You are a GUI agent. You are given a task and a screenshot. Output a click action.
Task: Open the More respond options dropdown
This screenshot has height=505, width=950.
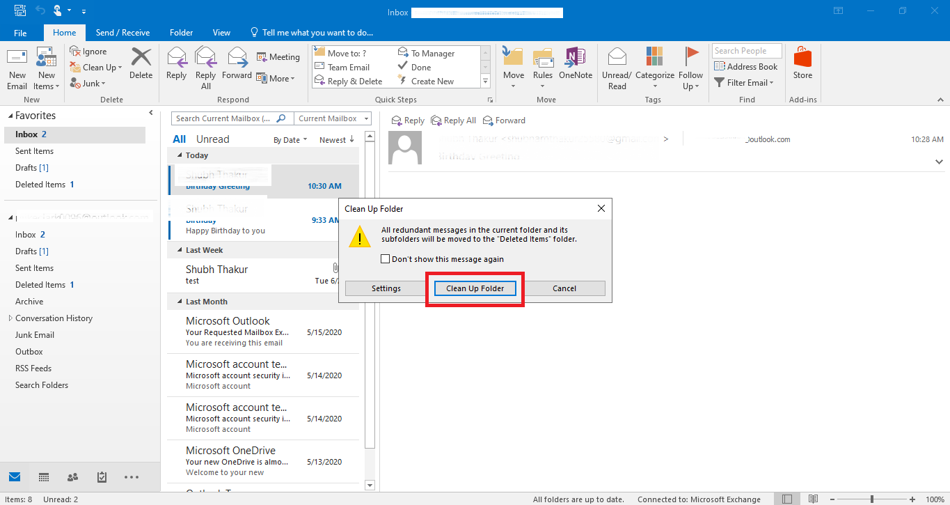tap(276, 79)
